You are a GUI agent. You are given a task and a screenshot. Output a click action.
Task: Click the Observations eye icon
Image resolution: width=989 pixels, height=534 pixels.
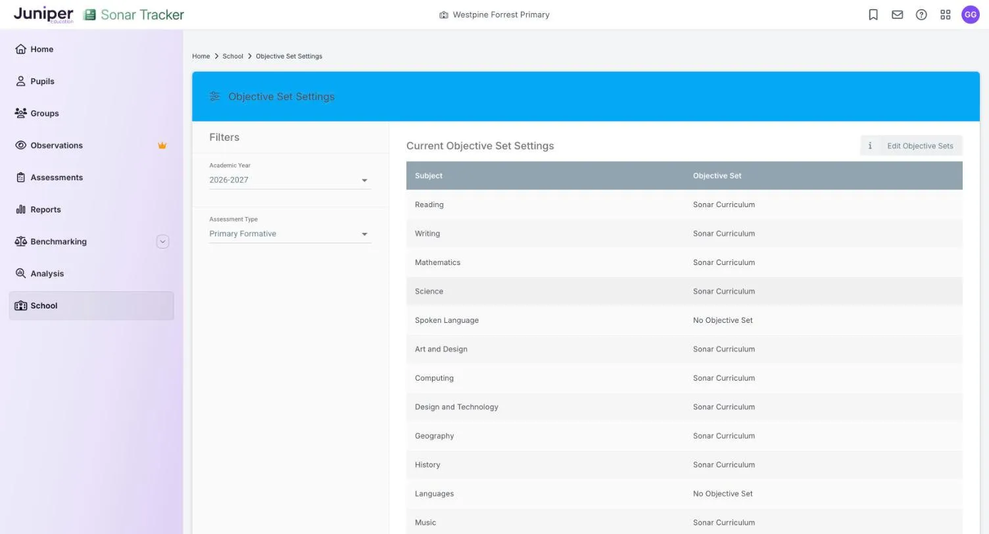[20, 145]
